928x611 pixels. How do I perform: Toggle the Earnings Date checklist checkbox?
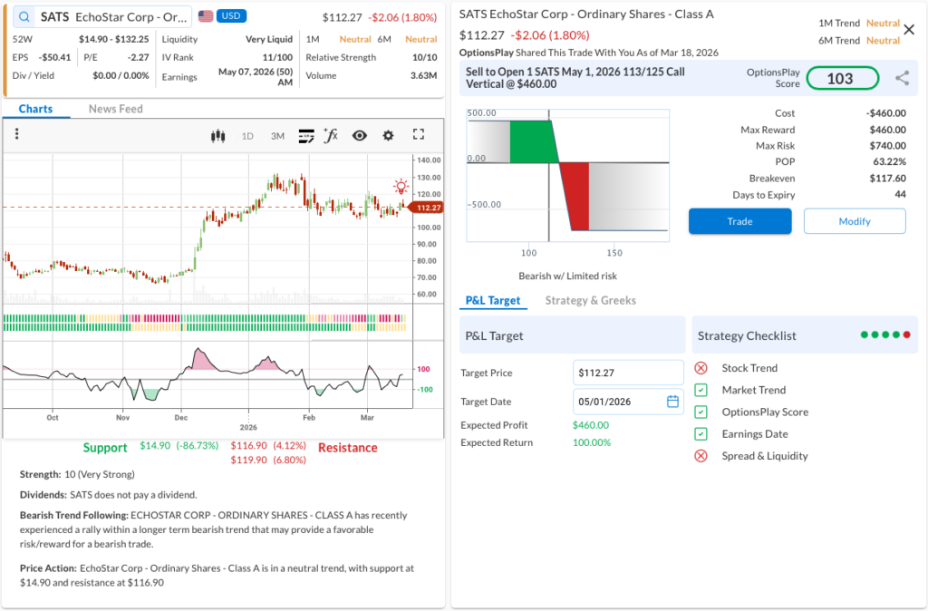[701, 434]
